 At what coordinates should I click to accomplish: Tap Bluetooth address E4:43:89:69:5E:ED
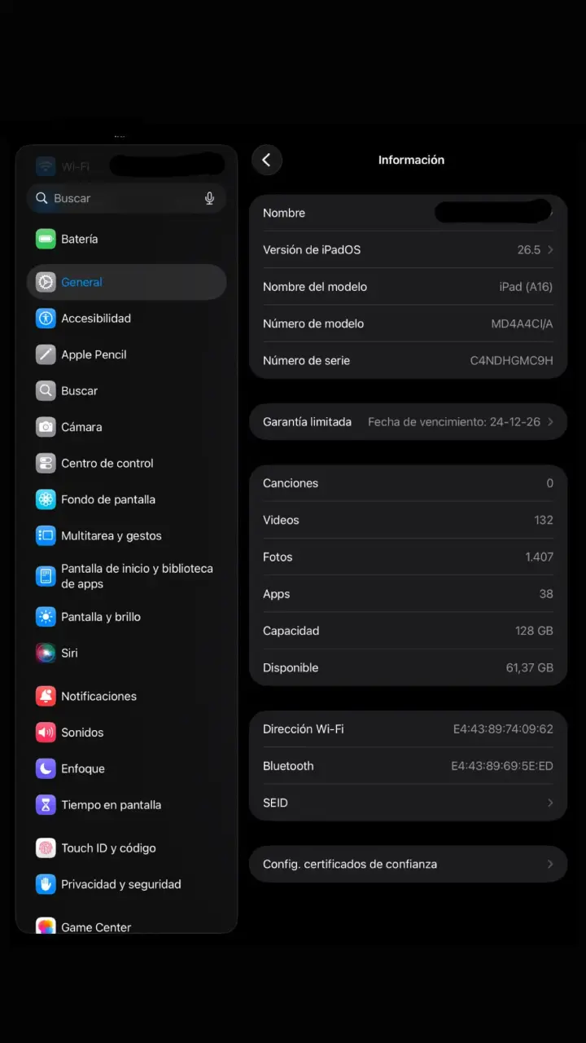pos(502,766)
